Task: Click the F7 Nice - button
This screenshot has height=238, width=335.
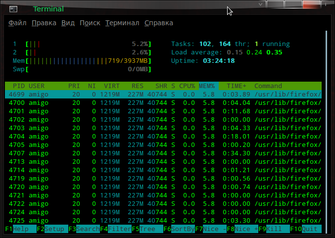Action: click(211, 229)
